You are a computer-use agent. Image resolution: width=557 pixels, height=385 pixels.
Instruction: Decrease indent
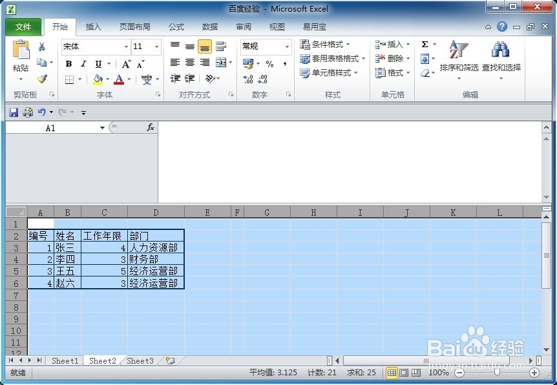174,79
